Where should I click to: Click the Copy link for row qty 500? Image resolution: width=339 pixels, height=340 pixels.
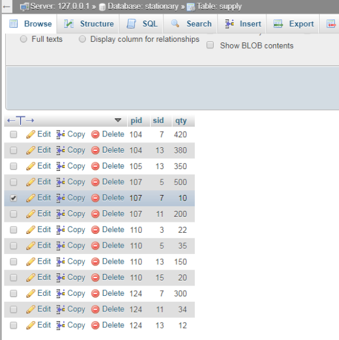pos(76,182)
